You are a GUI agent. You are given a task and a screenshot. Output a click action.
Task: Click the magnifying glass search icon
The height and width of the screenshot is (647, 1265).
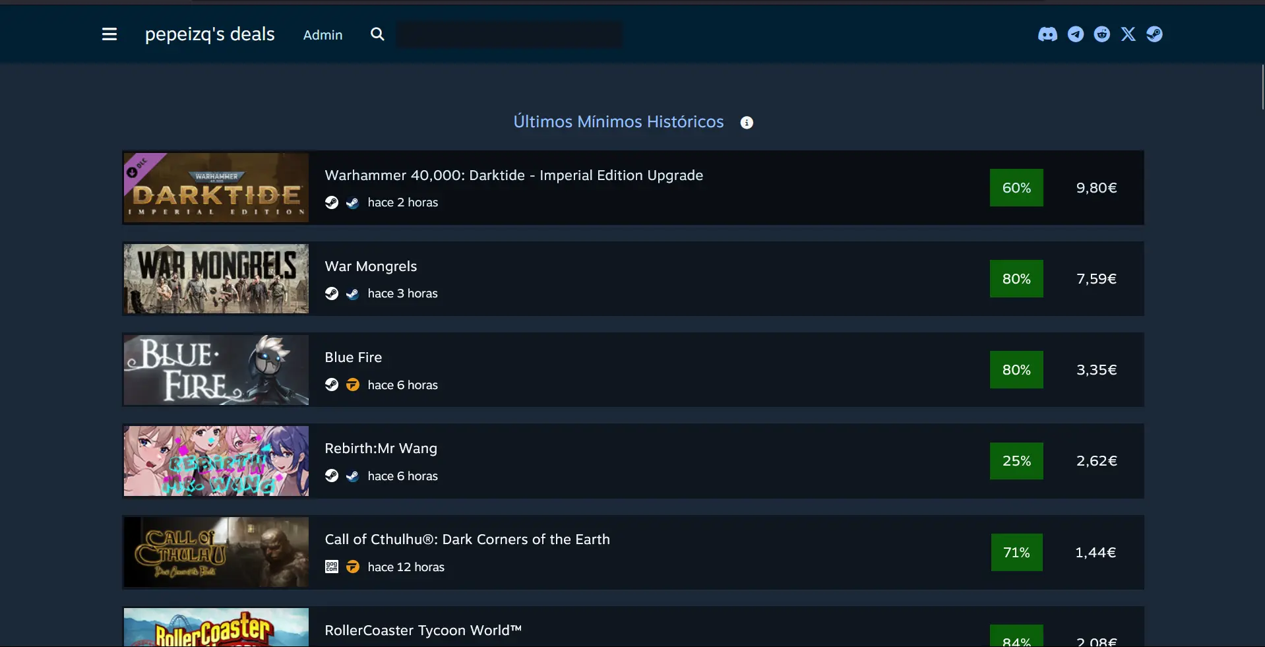377,34
